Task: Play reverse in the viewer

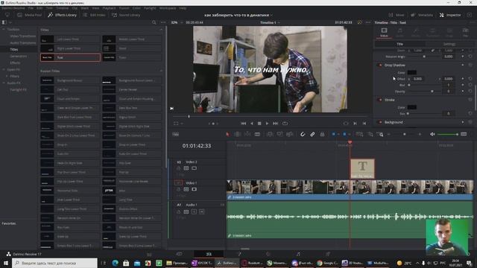Action: (252, 124)
